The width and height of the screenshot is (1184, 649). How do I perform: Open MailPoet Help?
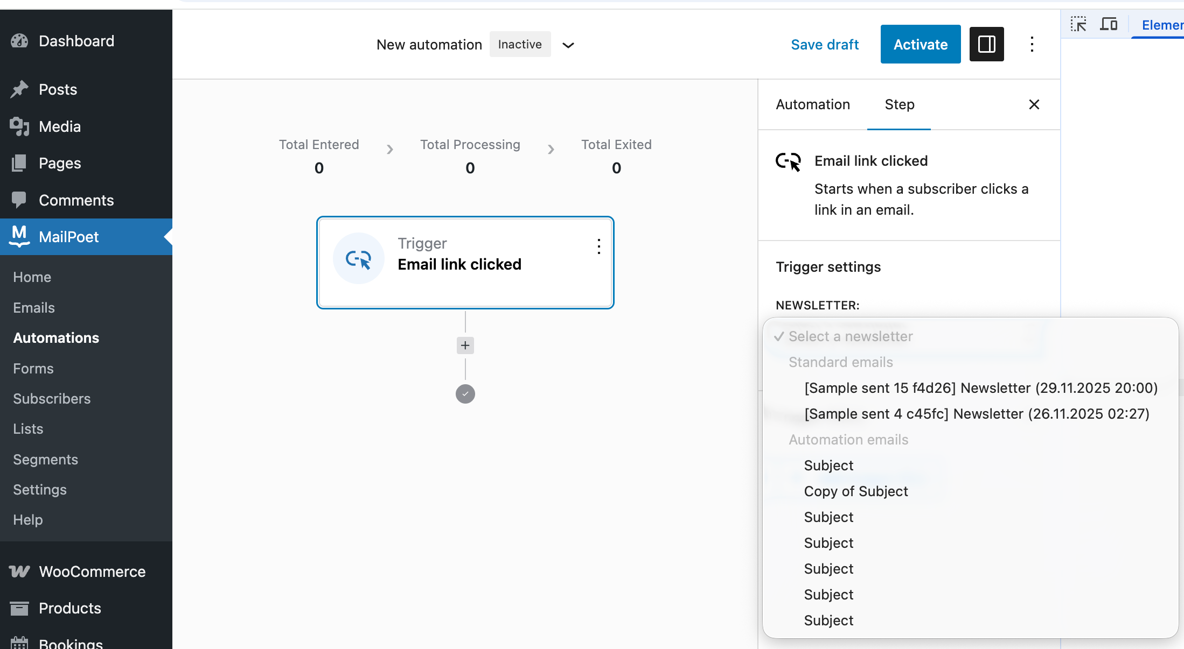coord(28,520)
